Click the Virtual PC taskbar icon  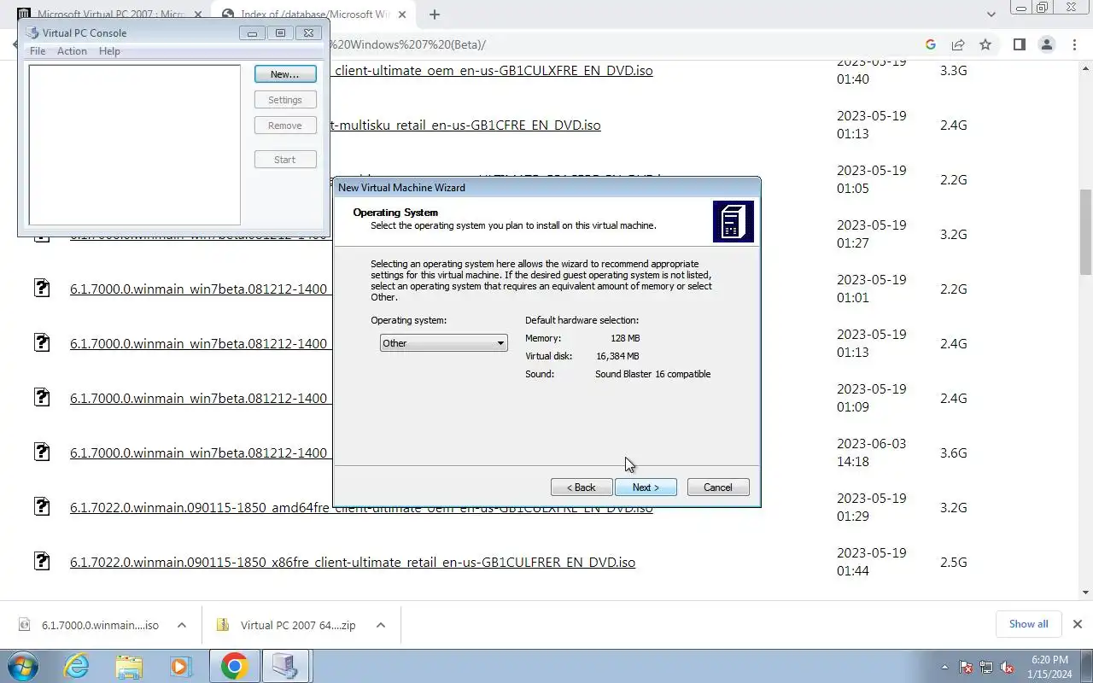click(x=285, y=666)
